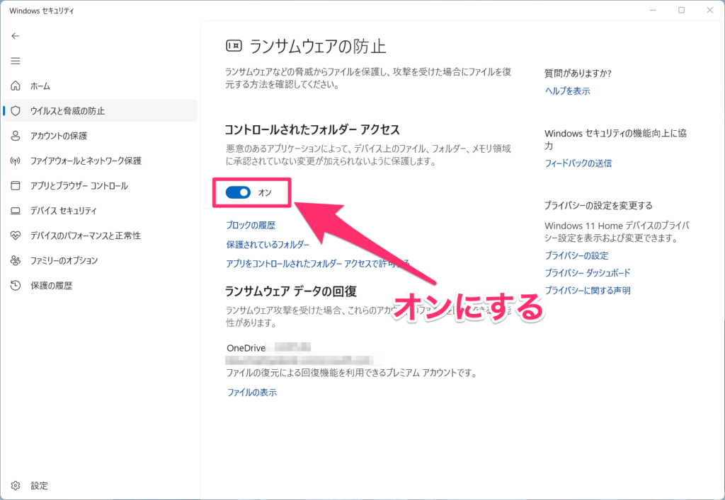Viewport: 725px width, 500px height.
Task: Click the protection history clock icon
Action: (x=16, y=286)
